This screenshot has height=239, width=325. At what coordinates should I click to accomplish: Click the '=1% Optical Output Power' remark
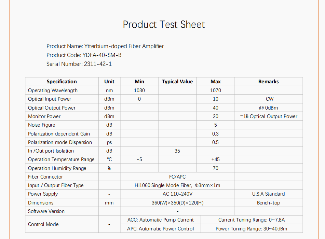[x=268, y=116]
